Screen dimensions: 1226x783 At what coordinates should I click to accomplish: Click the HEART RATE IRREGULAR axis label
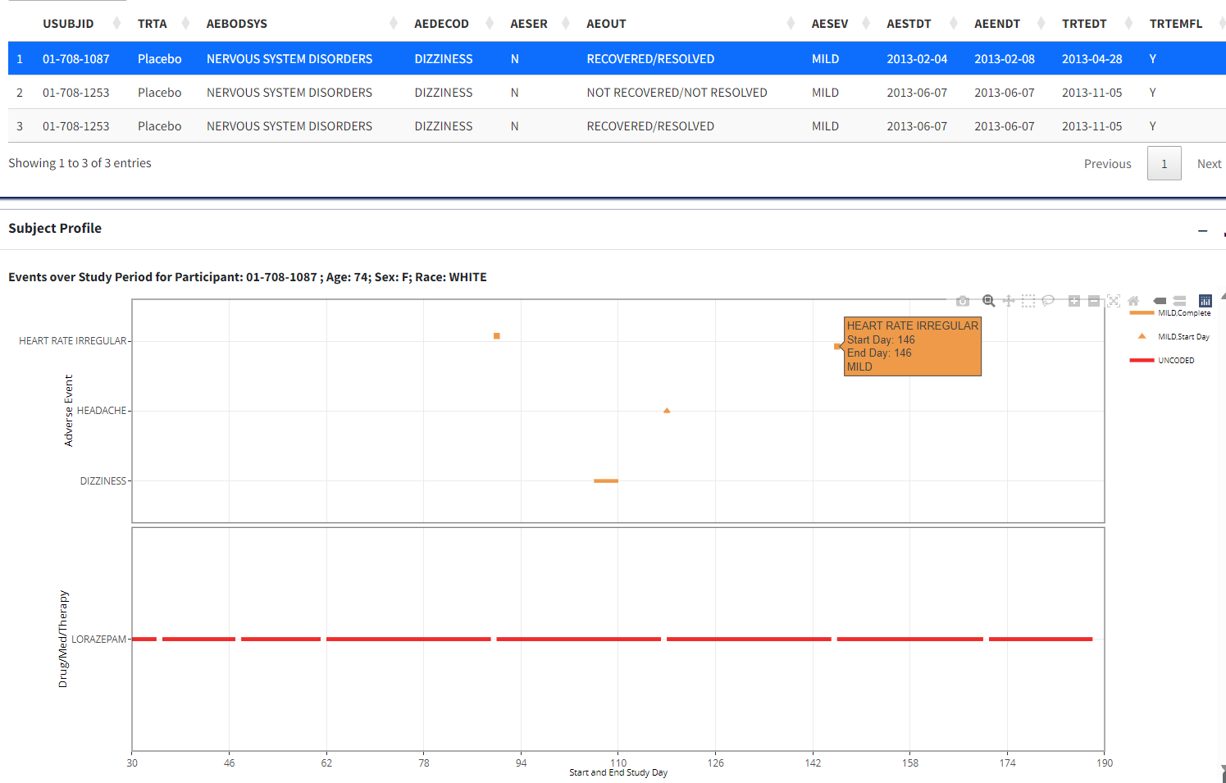(x=73, y=341)
